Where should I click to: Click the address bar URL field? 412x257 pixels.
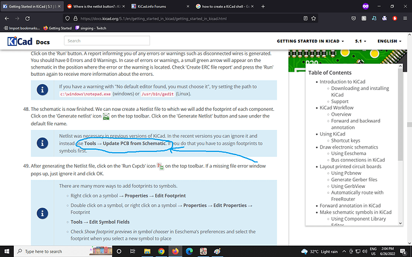tap(190, 18)
